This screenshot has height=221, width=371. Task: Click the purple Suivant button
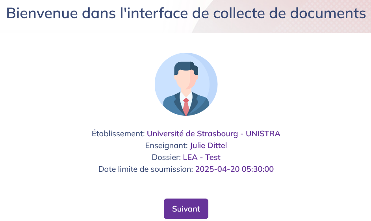click(x=186, y=209)
